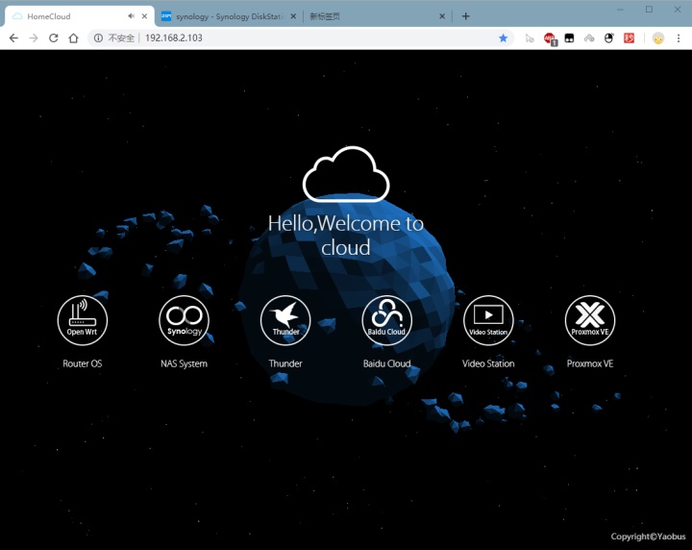This screenshot has width=692, height=550.
Task: Open the Chrome three-dot menu
Action: click(679, 37)
